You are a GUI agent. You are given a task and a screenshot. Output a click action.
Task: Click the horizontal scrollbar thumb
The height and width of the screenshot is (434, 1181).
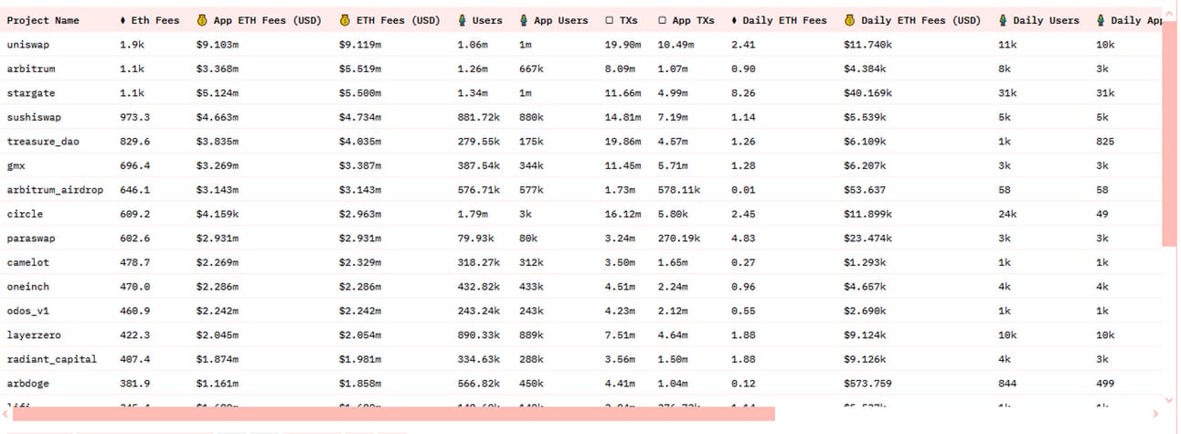(x=394, y=414)
